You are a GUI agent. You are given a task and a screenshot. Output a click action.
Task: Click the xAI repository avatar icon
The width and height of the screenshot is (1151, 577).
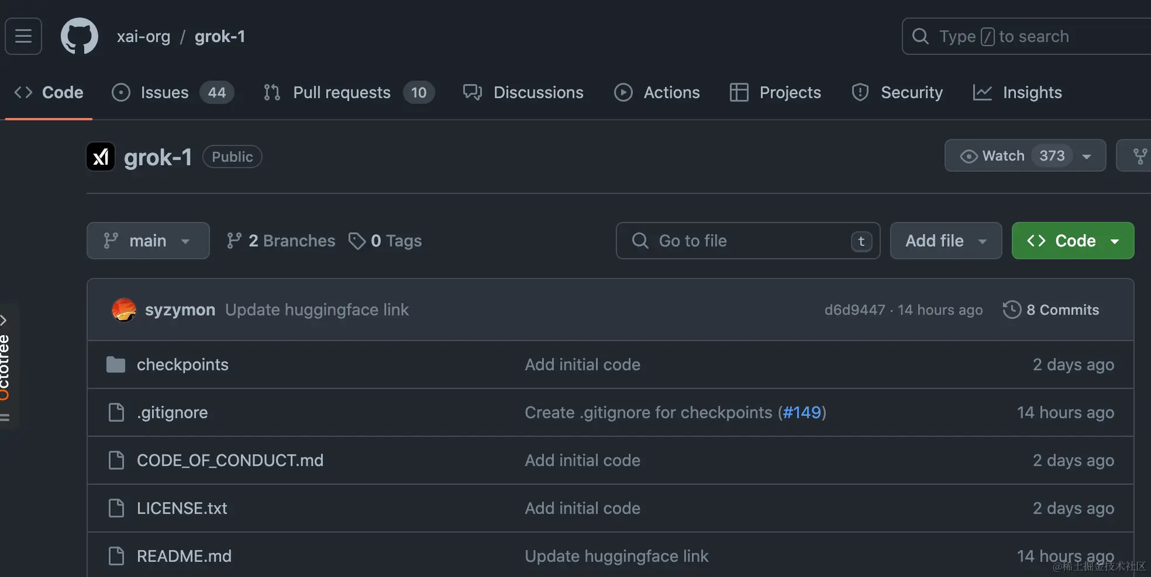click(101, 157)
